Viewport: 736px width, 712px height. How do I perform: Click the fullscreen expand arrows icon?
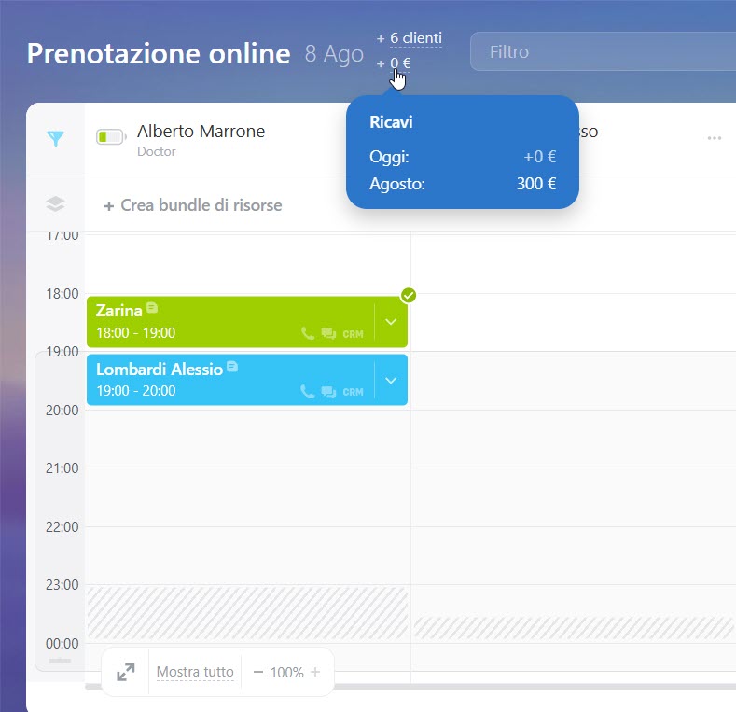coord(125,672)
